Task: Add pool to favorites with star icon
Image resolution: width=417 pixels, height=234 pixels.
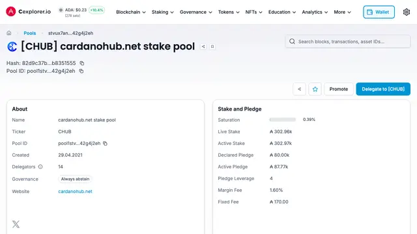Action: (x=315, y=89)
